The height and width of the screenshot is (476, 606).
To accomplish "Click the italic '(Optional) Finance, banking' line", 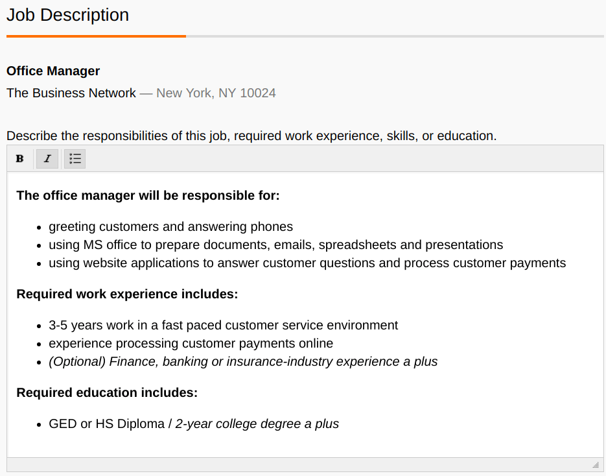I will point(243,362).
